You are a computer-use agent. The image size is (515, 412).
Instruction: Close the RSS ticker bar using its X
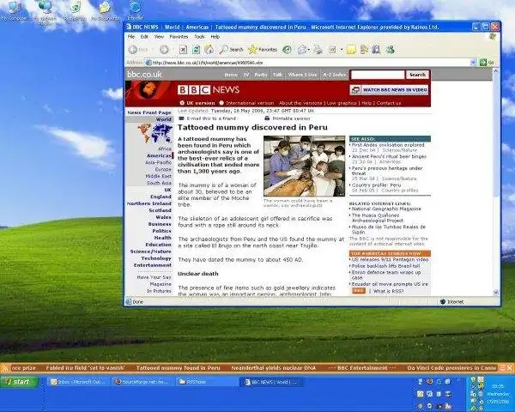coord(509,368)
